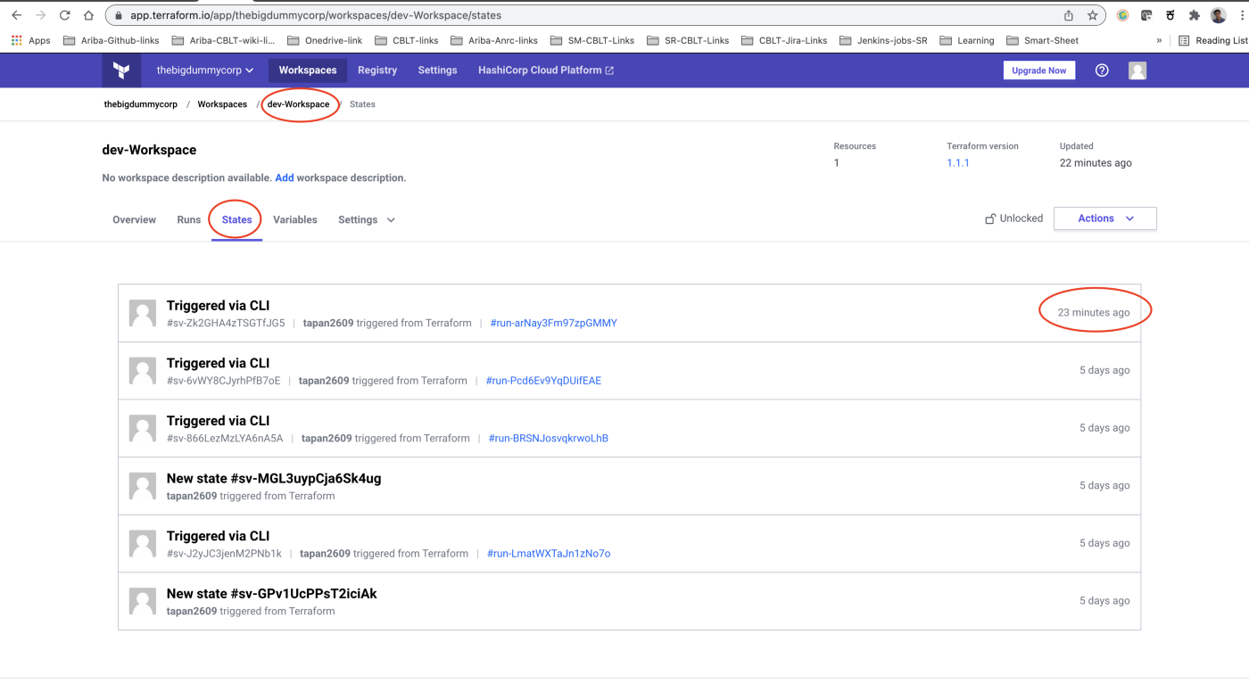This screenshot has width=1249, height=684.
Task: Open the Apps bookmark shortcut
Action: [x=31, y=40]
